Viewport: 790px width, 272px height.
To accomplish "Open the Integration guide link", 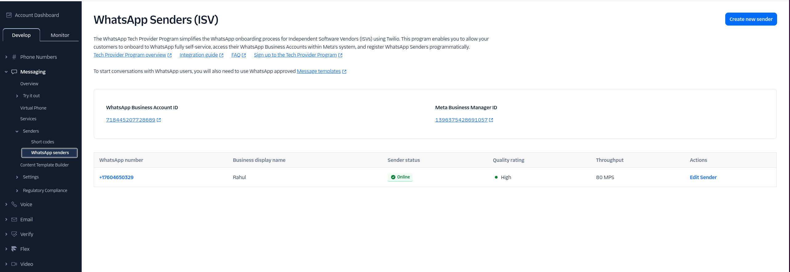I will pos(199,55).
